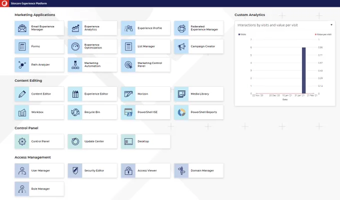Open Security Editor shield icon
This screenshot has height=200, width=340.
tap(75, 171)
